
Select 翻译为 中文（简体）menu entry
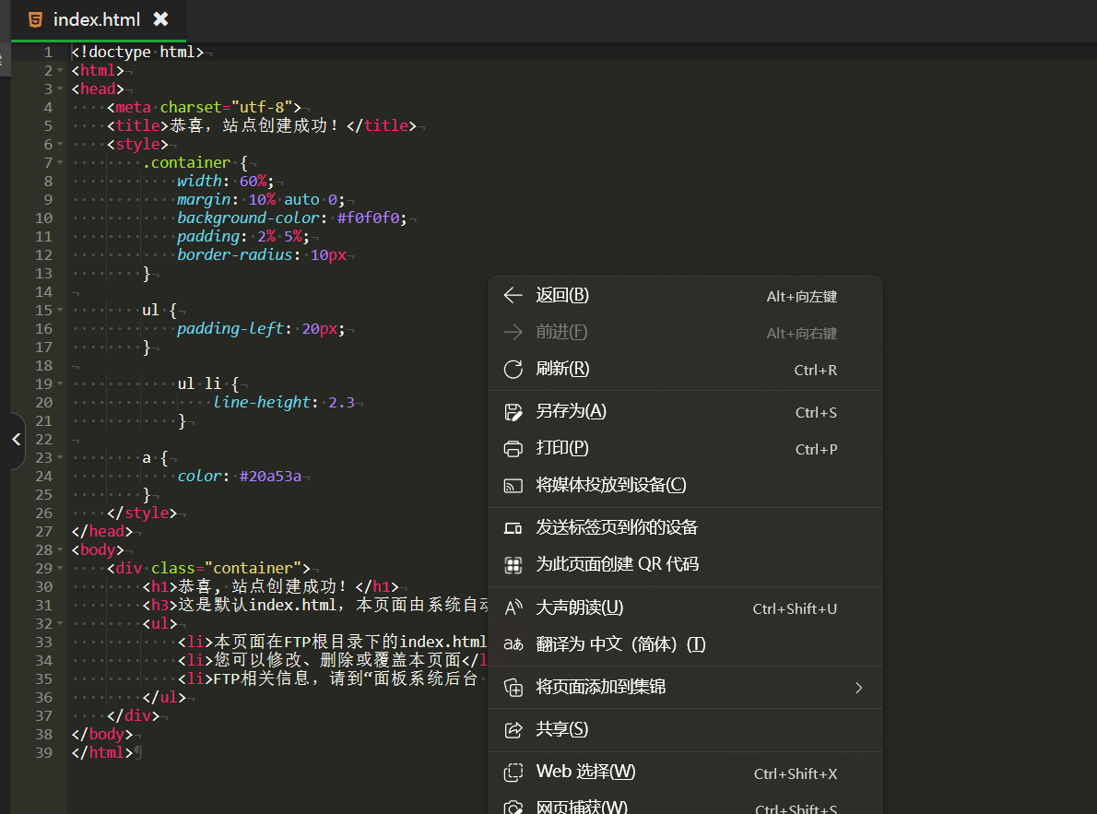(685, 644)
